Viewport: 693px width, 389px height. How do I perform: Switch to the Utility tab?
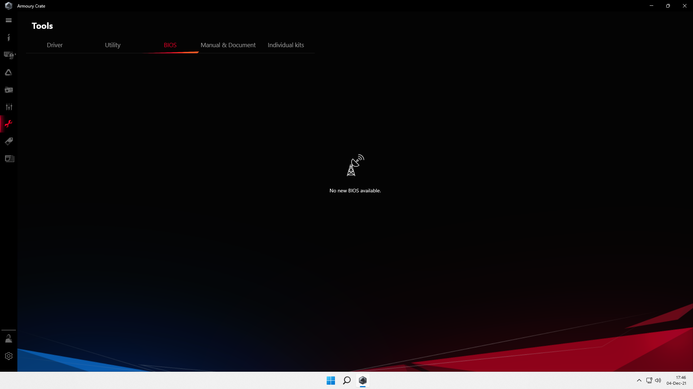(x=113, y=45)
